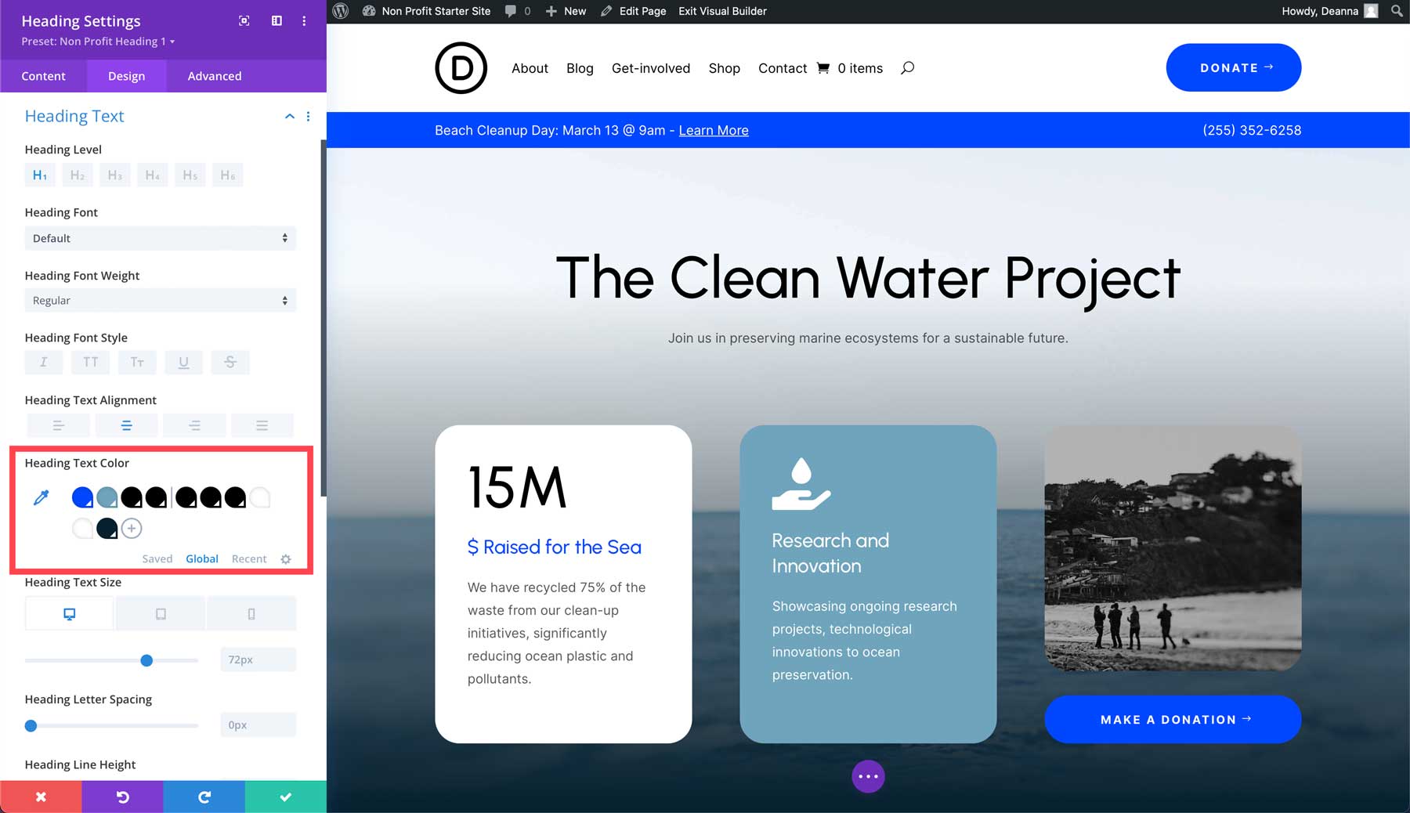Enable small caps (Tt) heading font style
This screenshot has width=1410, height=813.
137,362
